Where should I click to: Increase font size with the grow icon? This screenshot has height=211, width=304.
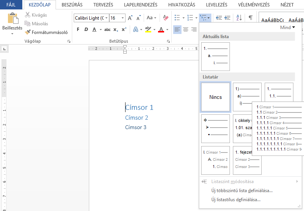(x=130, y=18)
